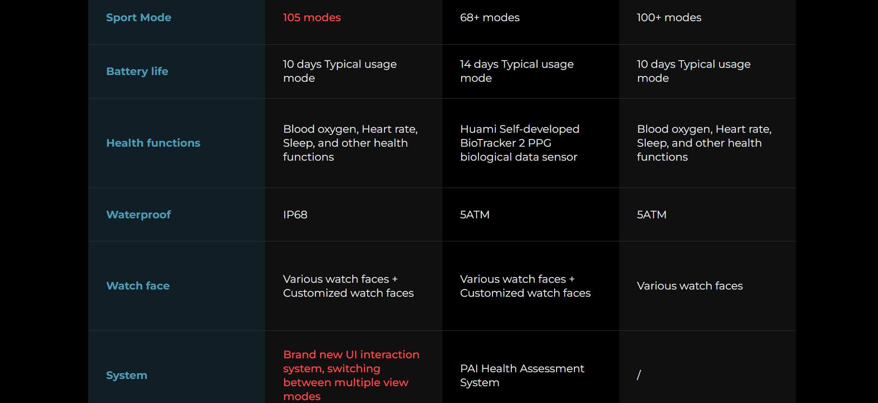878x403 pixels.
Task: Click the Sport Mode row label
Action: pyautogui.click(x=139, y=18)
